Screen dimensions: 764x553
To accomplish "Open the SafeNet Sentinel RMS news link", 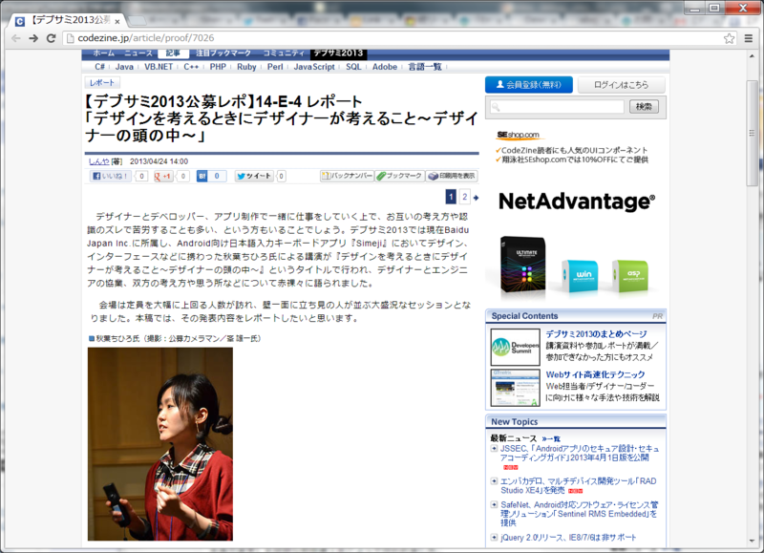I will (579, 514).
